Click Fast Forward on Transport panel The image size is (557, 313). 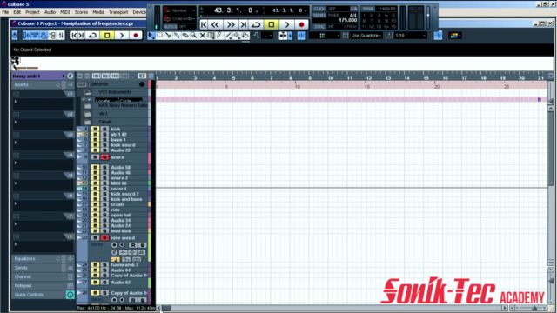pos(231,24)
